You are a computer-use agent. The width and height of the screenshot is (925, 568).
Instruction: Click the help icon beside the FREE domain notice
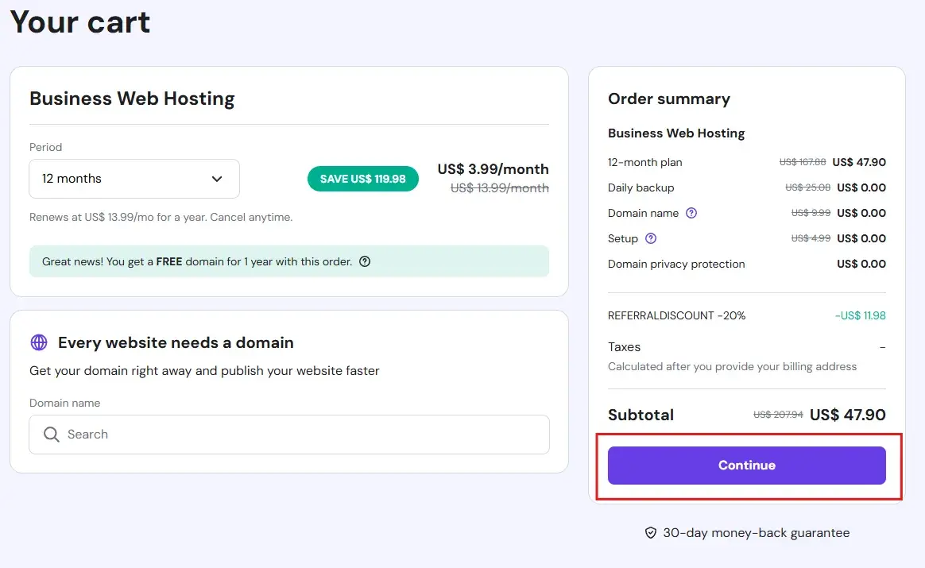pos(365,261)
